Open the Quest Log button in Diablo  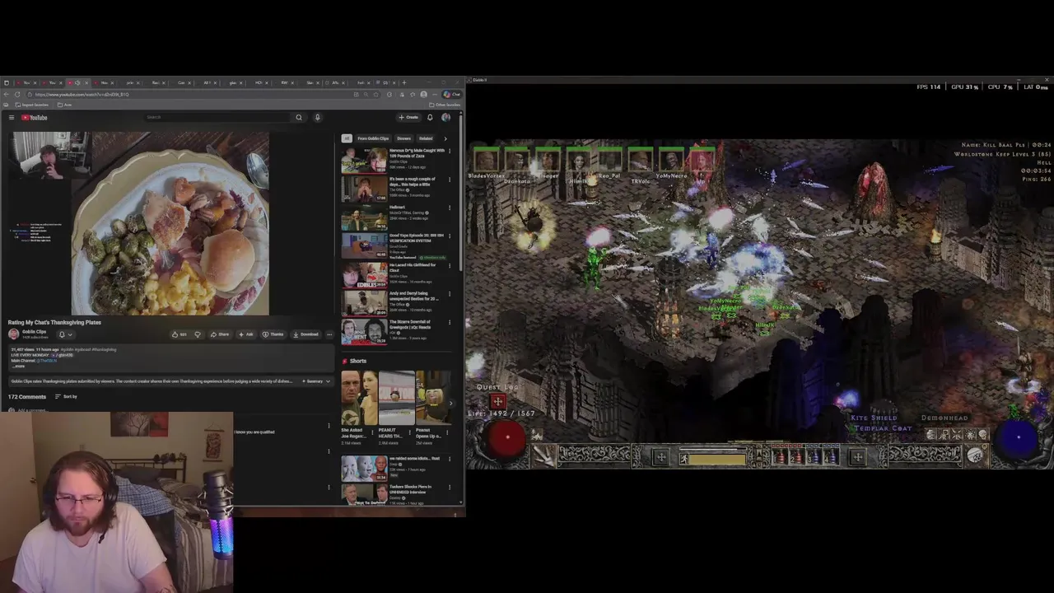[x=497, y=401]
